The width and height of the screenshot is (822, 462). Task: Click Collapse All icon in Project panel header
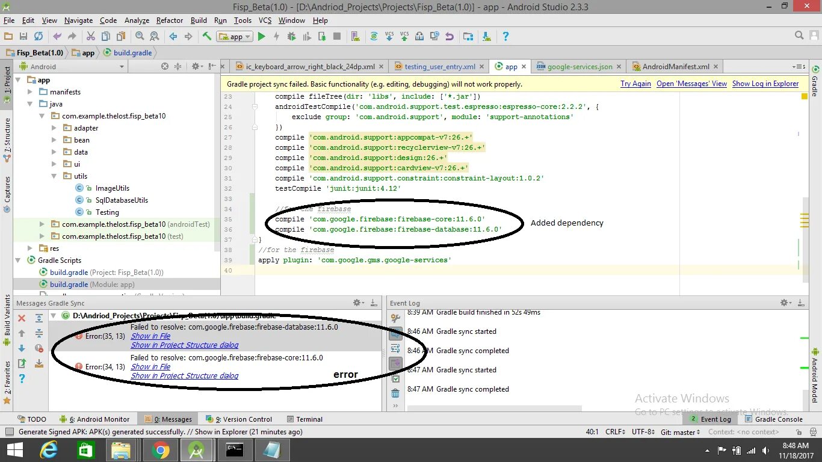point(178,66)
